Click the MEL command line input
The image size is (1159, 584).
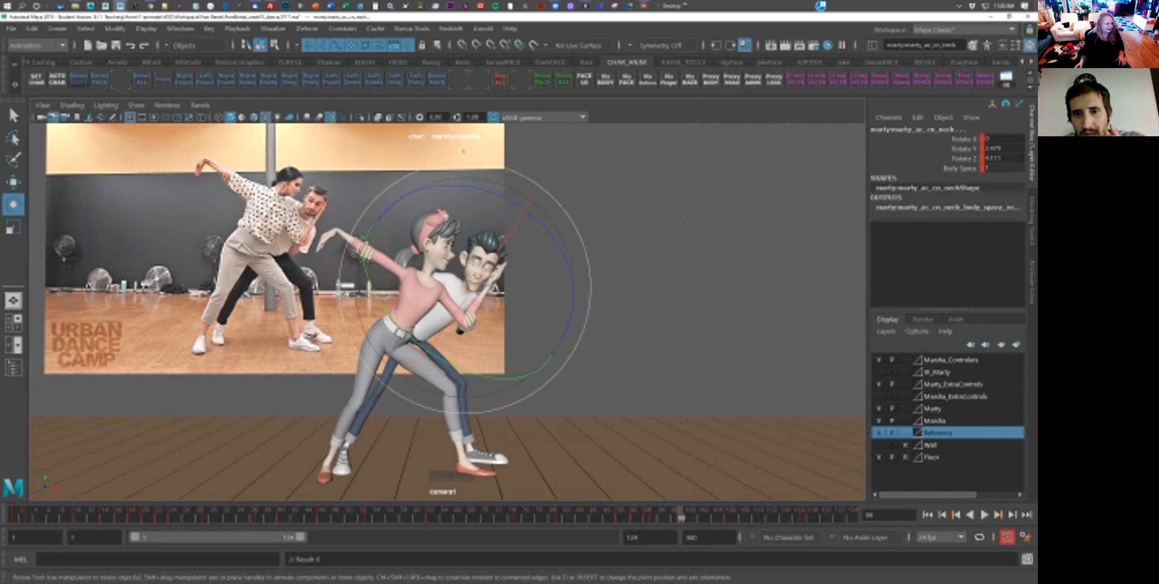158,559
